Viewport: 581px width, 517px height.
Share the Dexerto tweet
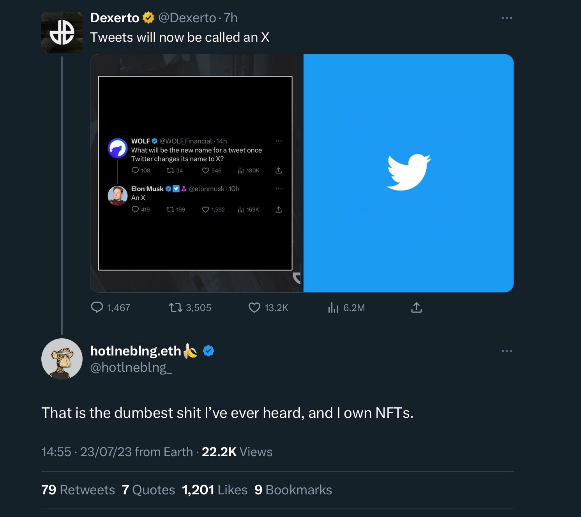(416, 307)
